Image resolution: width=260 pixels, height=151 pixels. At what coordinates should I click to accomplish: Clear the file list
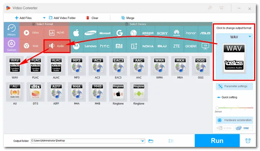[92, 18]
